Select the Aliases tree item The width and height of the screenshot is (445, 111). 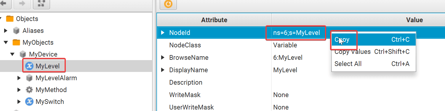[33, 31]
